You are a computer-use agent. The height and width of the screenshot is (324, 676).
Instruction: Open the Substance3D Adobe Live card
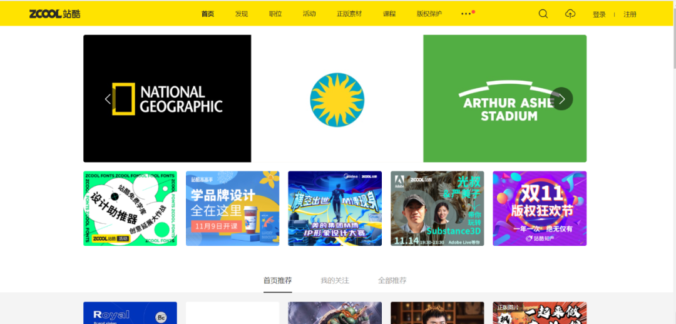tap(437, 208)
